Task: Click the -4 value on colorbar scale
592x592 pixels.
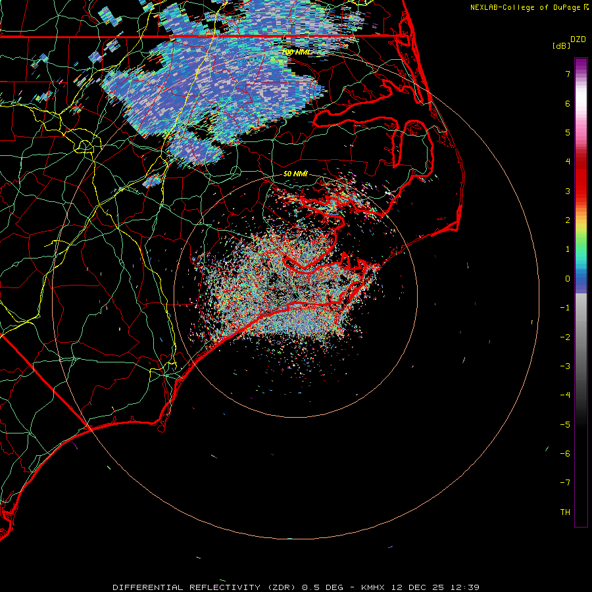Action: 565,395
